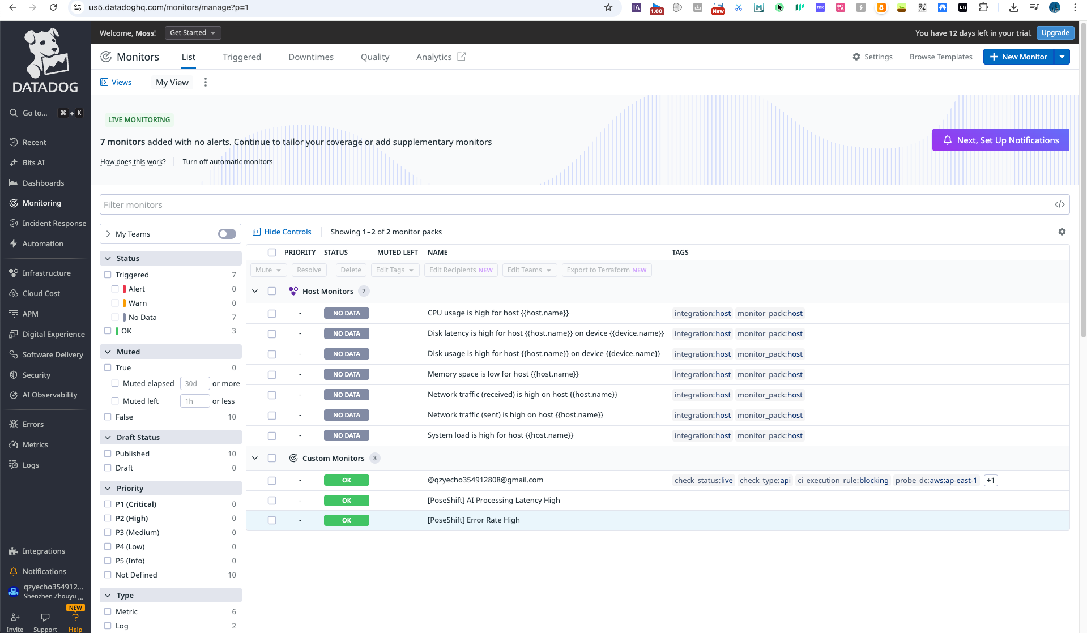Image resolution: width=1087 pixels, height=633 pixels.
Task: Check the Triggered status filter
Action: 108,275
